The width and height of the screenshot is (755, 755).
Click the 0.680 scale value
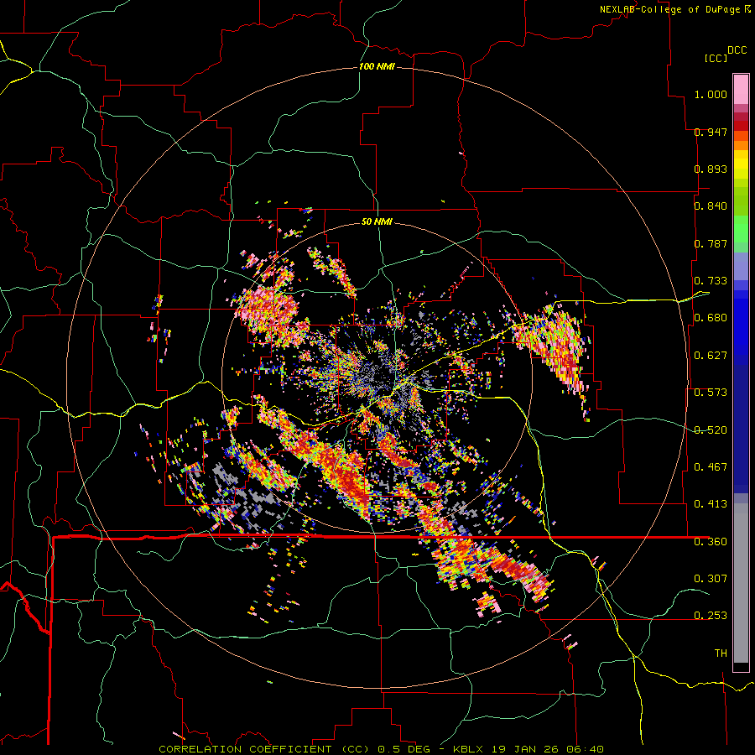coord(711,318)
